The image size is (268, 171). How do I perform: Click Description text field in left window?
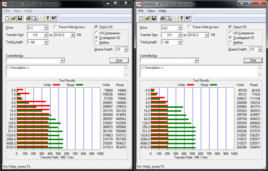pos(65,71)
